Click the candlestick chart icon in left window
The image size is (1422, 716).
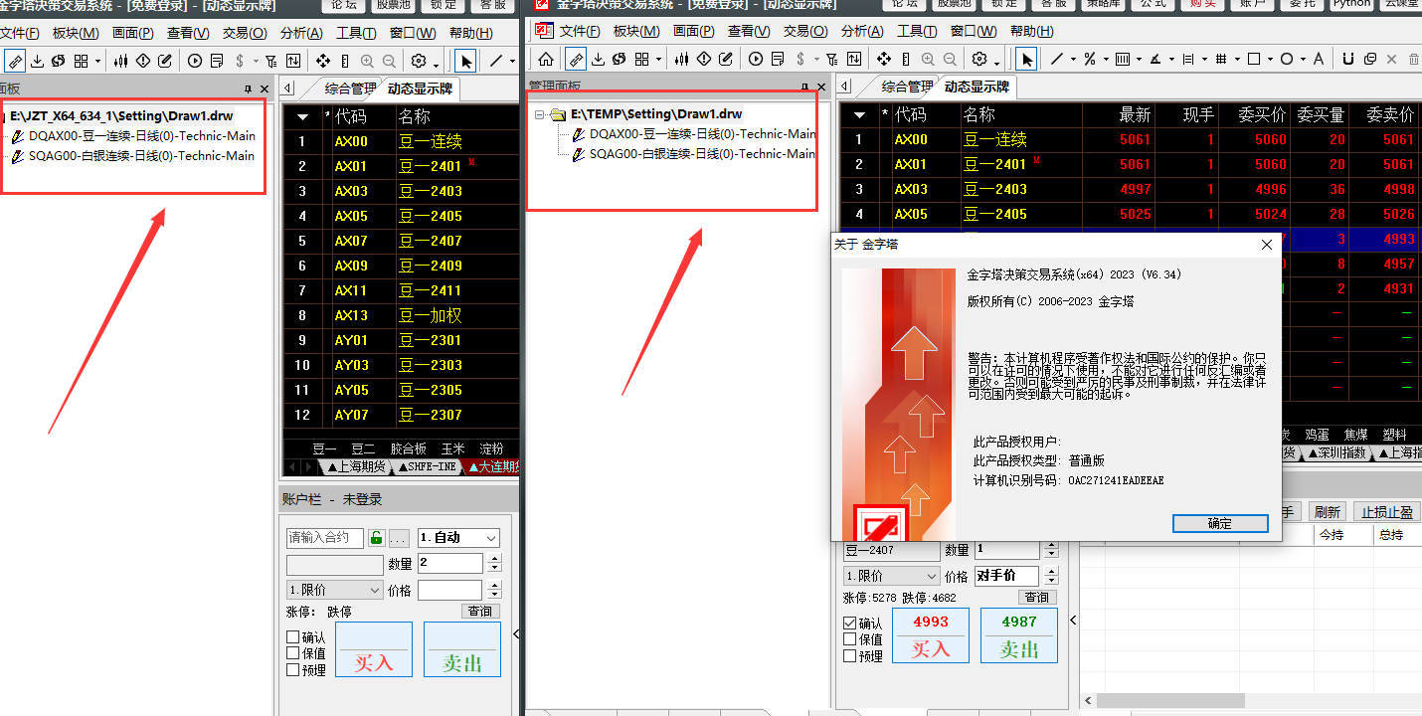pyautogui.click(x=121, y=61)
